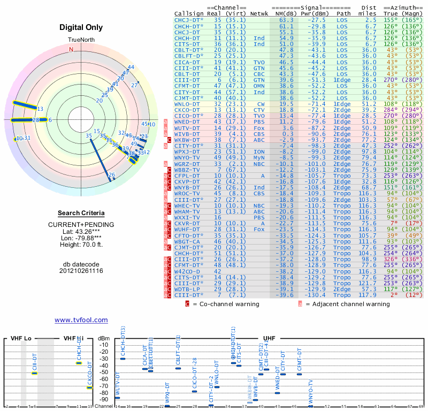Click the co-channel warning 'c' legend icon
The width and height of the screenshot is (428, 411).
187,304
